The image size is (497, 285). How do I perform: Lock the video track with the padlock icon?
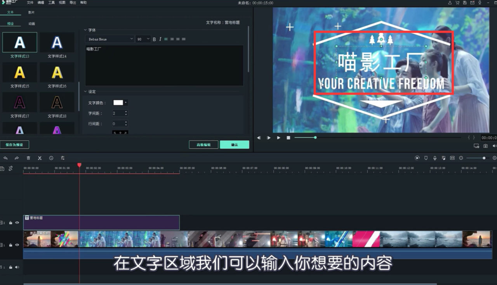tap(10, 245)
